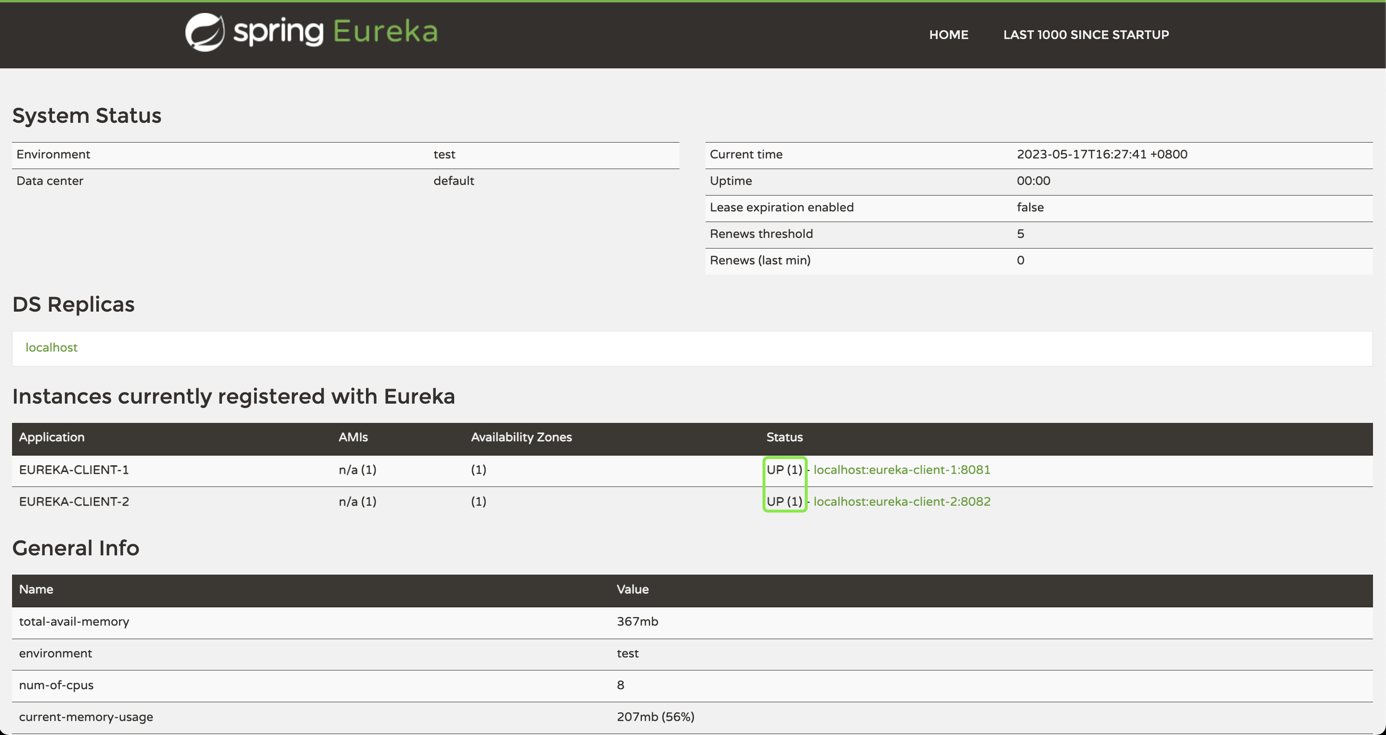Select the EUREKA-CLIENT-2 application cell
Screen dimensions: 1386x735
(x=74, y=501)
